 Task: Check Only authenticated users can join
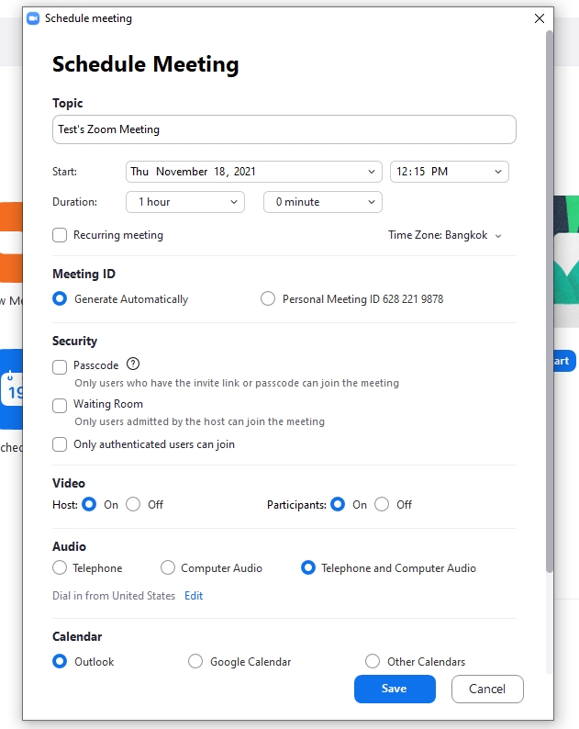(60, 444)
